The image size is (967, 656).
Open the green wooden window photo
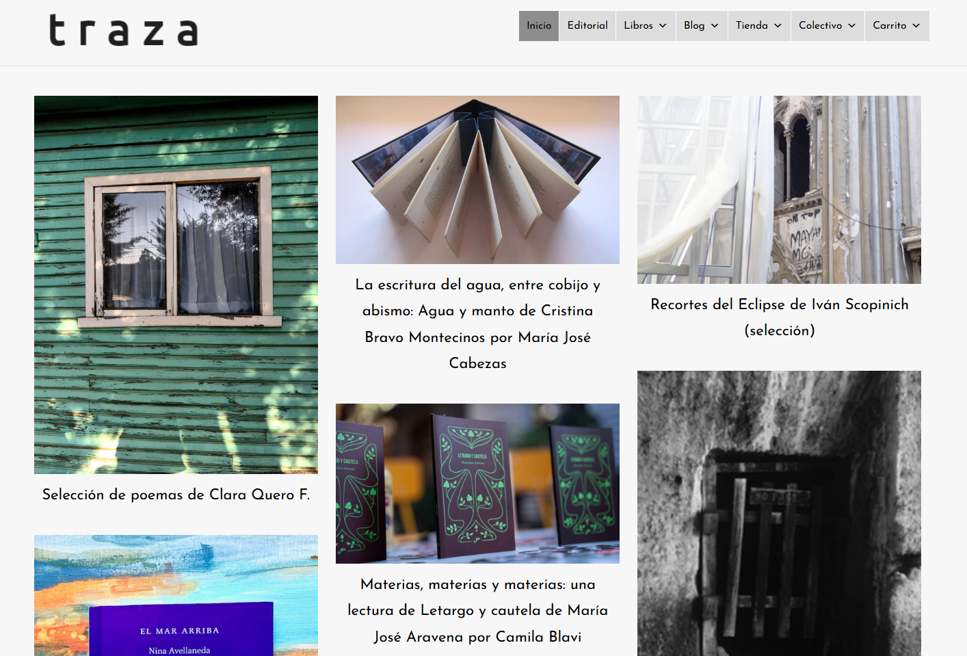point(176,285)
